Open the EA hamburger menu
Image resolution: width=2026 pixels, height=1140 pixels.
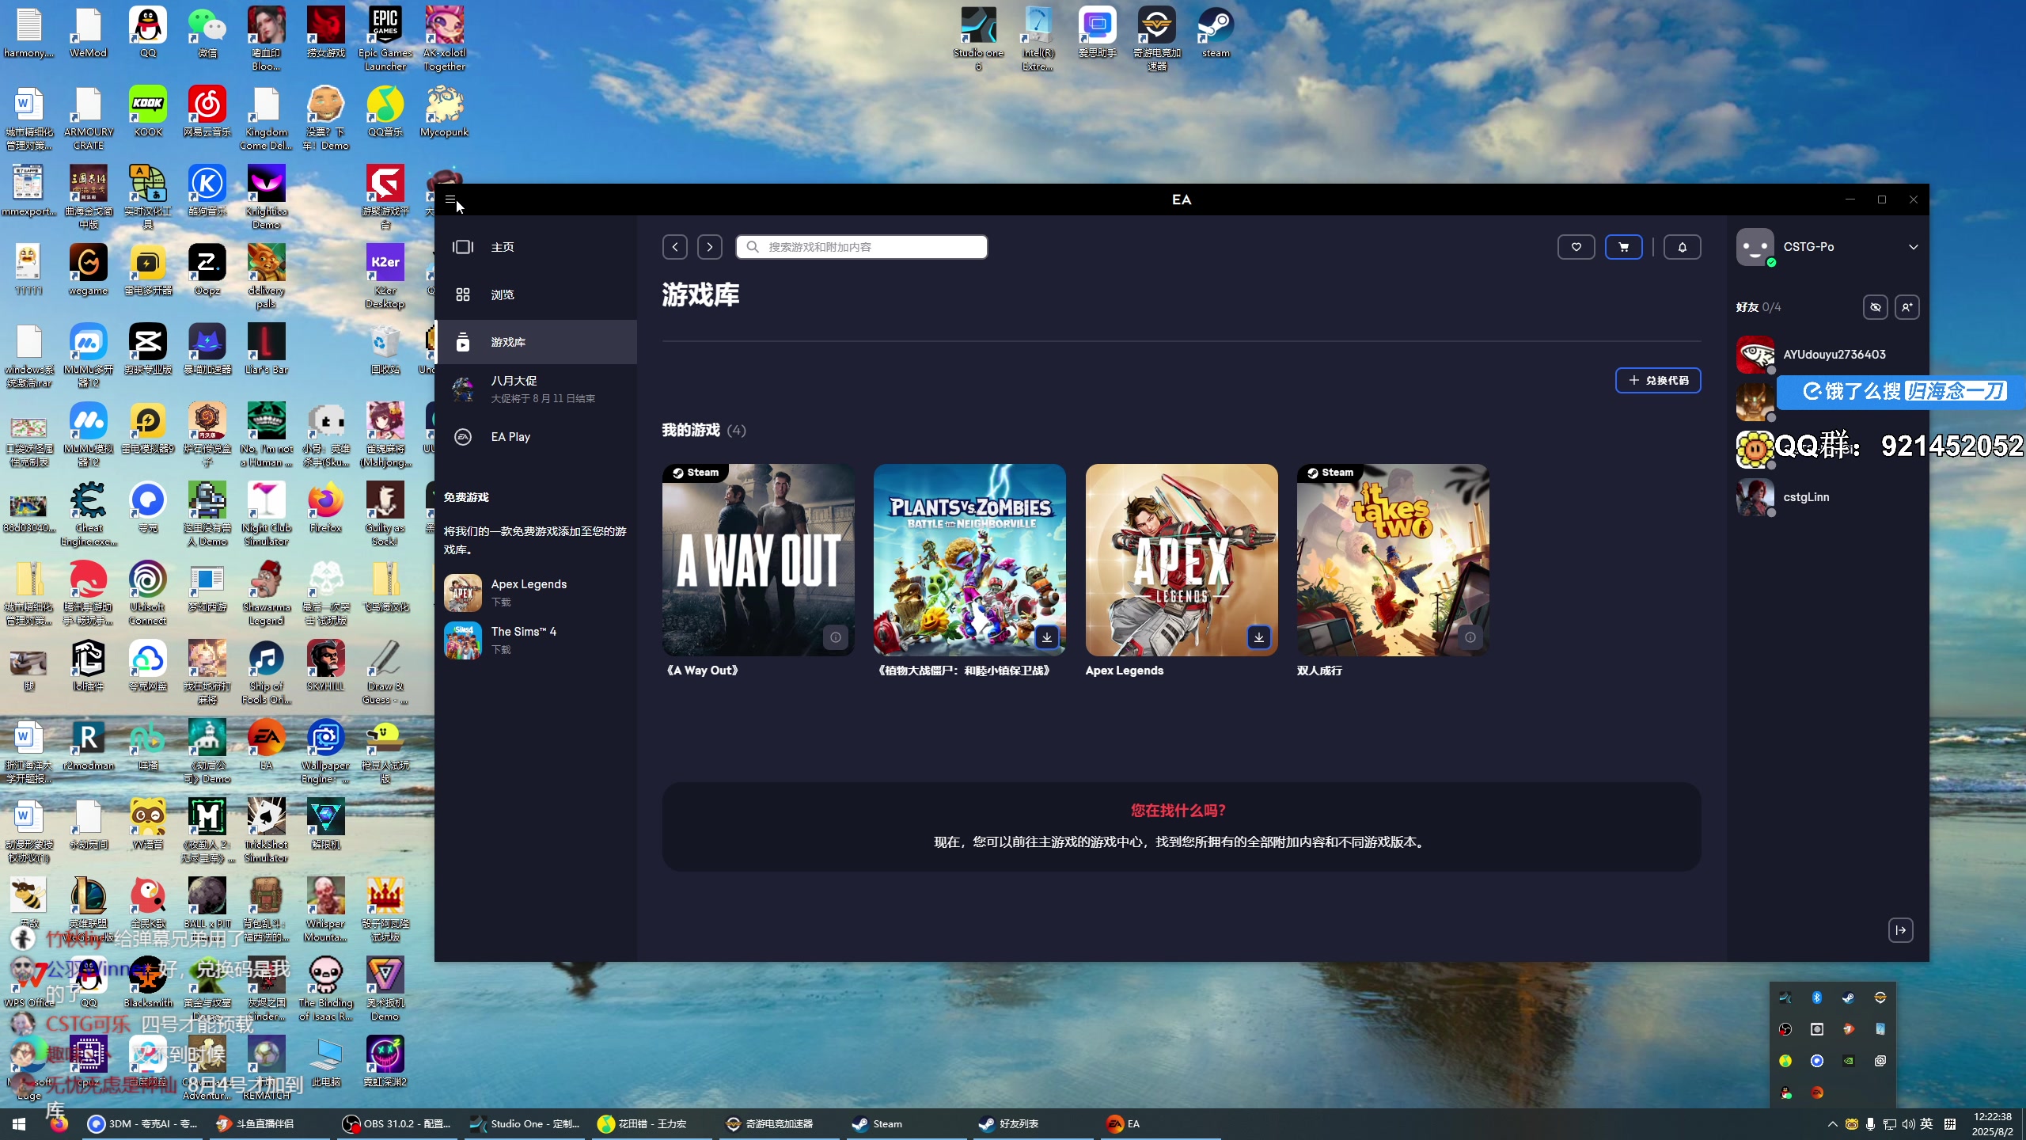[x=450, y=199]
